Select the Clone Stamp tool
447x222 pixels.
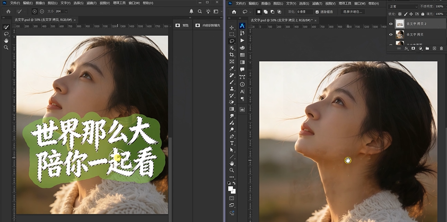tap(232, 89)
